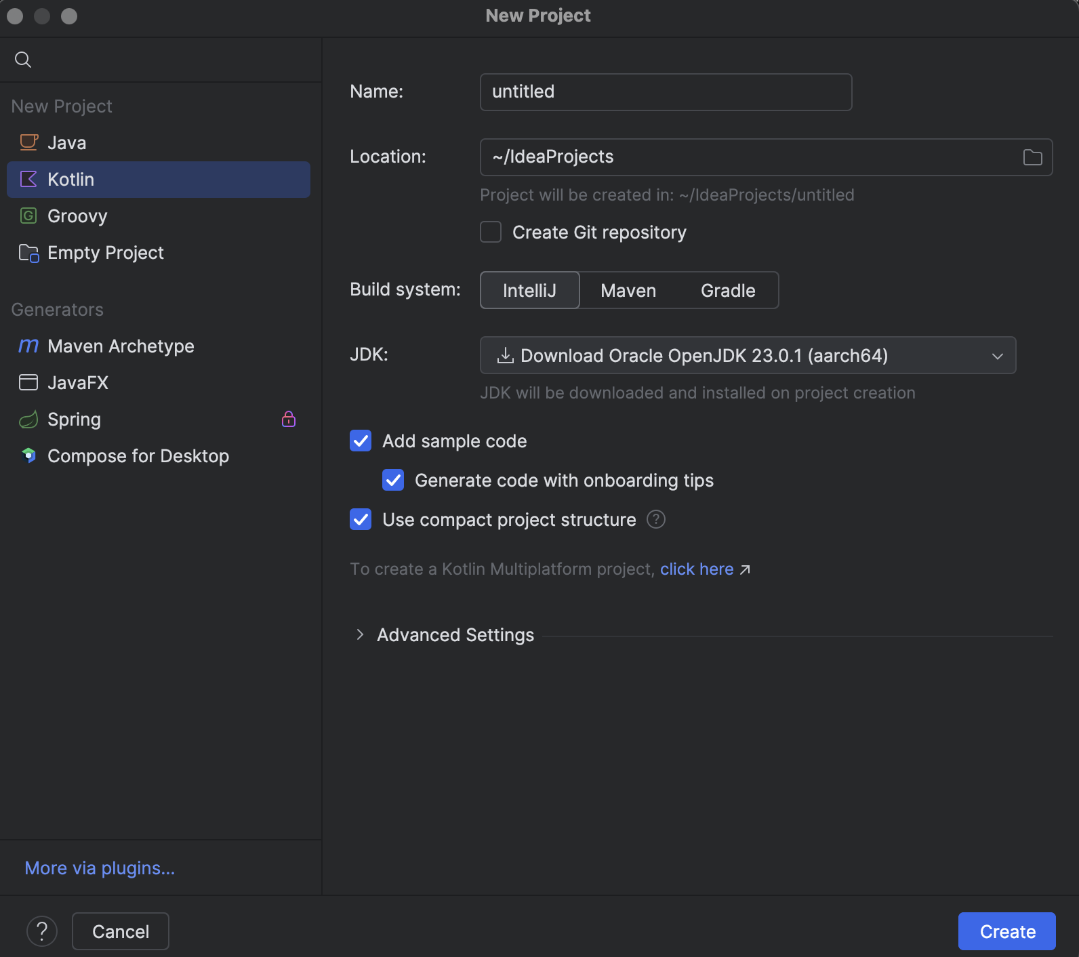Choose Empty Project option
This screenshot has height=957, width=1079.
[159, 252]
